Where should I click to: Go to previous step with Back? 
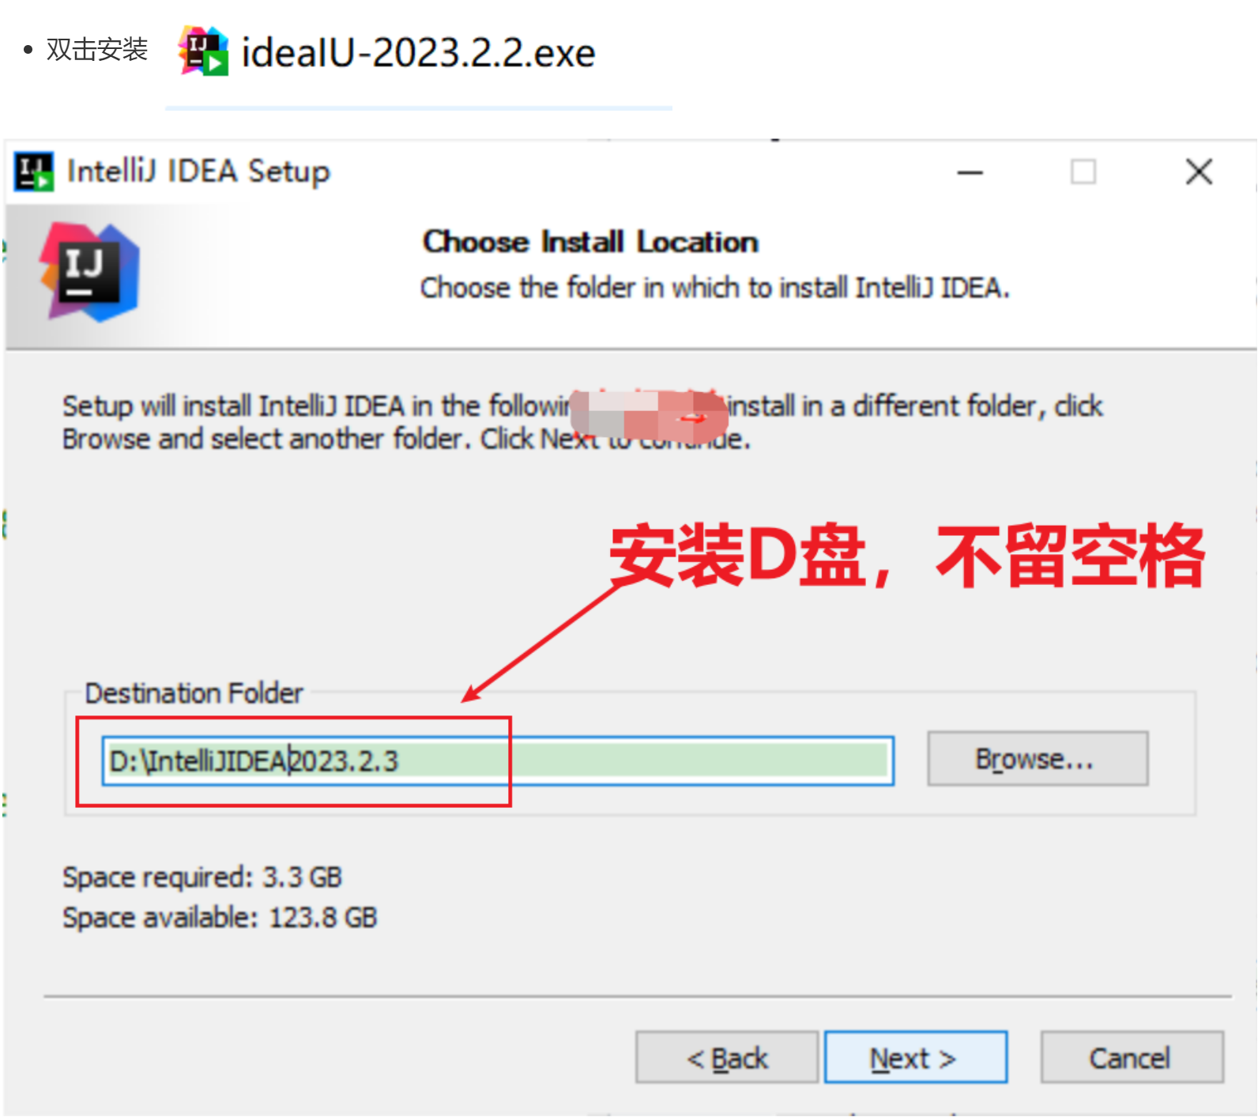point(727,1058)
